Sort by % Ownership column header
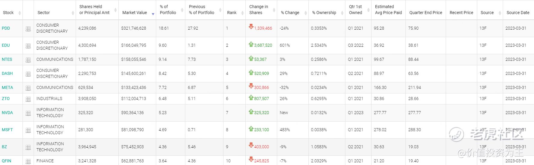 pos(324,13)
